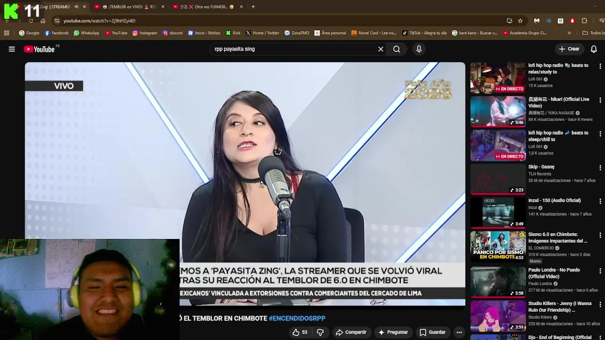Open Paulo Londra - No Puedo thumbnail
The width and height of the screenshot is (605, 340).
click(x=498, y=282)
